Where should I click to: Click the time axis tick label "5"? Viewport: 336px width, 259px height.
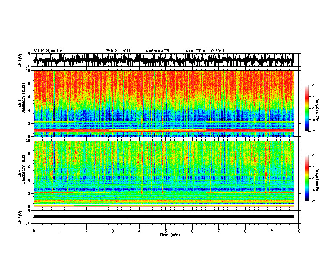166,231
